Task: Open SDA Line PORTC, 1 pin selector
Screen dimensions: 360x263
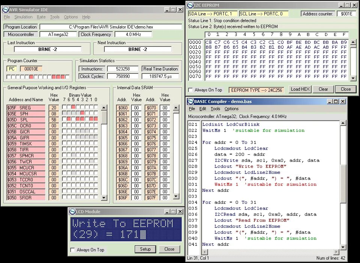Action: pos(212,14)
